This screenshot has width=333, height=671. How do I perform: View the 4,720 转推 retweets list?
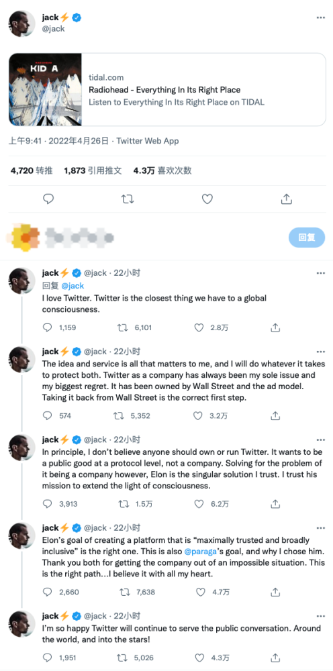(x=32, y=170)
